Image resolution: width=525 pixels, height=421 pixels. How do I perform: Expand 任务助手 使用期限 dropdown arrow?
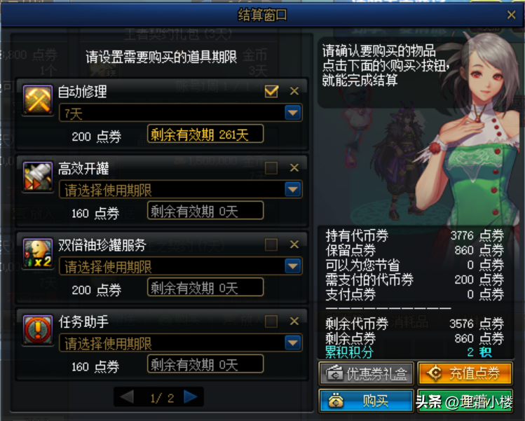coord(293,343)
